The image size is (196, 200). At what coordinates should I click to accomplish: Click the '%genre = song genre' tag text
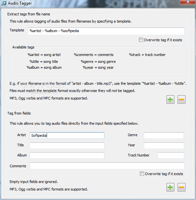point(98,62)
